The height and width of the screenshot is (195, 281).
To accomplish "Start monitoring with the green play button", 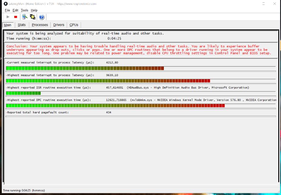I will point(8,17).
